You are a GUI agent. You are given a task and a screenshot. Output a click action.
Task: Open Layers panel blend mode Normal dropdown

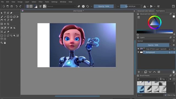point(154,41)
